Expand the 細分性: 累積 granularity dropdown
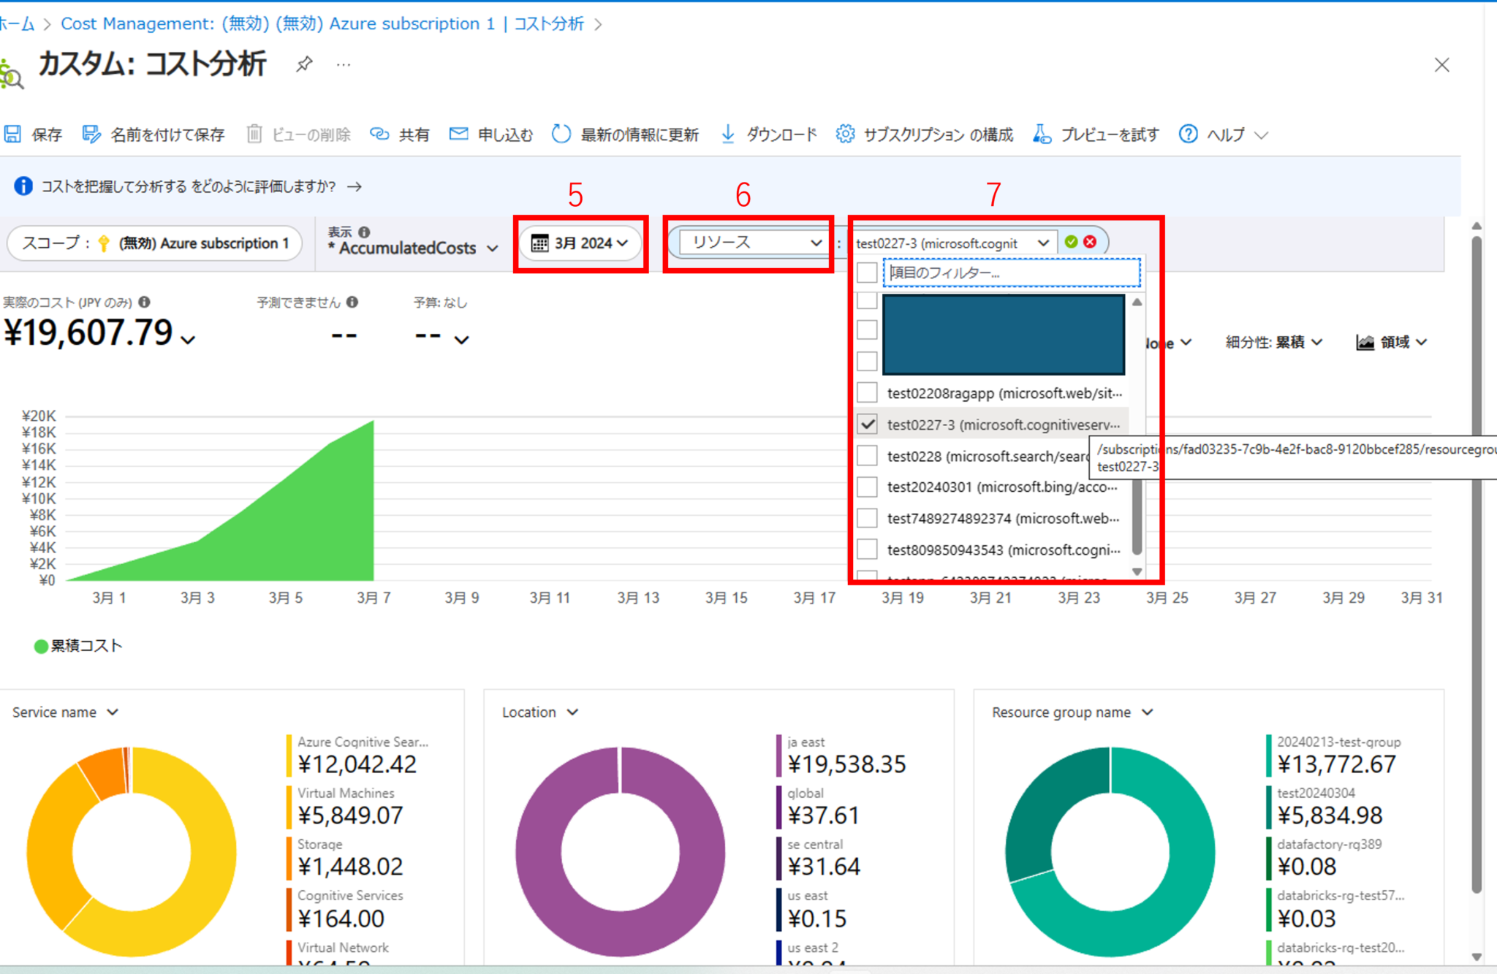The width and height of the screenshot is (1497, 974). [1272, 341]
